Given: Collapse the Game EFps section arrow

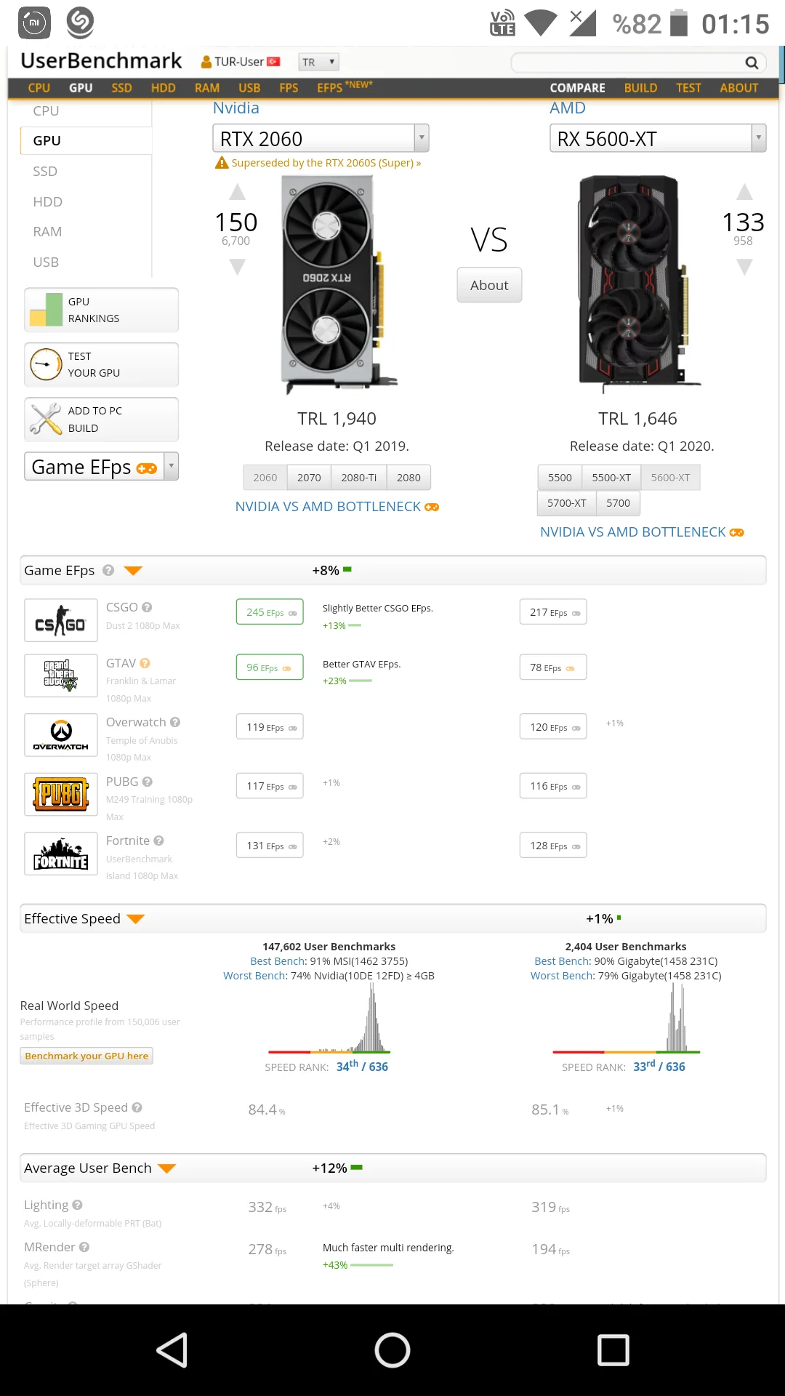Looking at the screenshot, I should click(133, 571).
